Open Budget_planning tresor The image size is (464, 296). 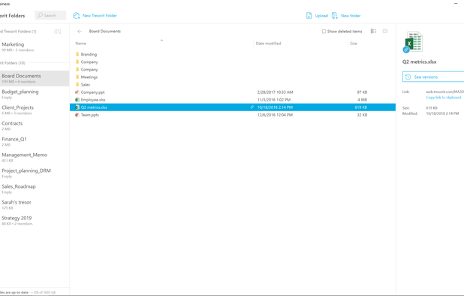(35, 94)
